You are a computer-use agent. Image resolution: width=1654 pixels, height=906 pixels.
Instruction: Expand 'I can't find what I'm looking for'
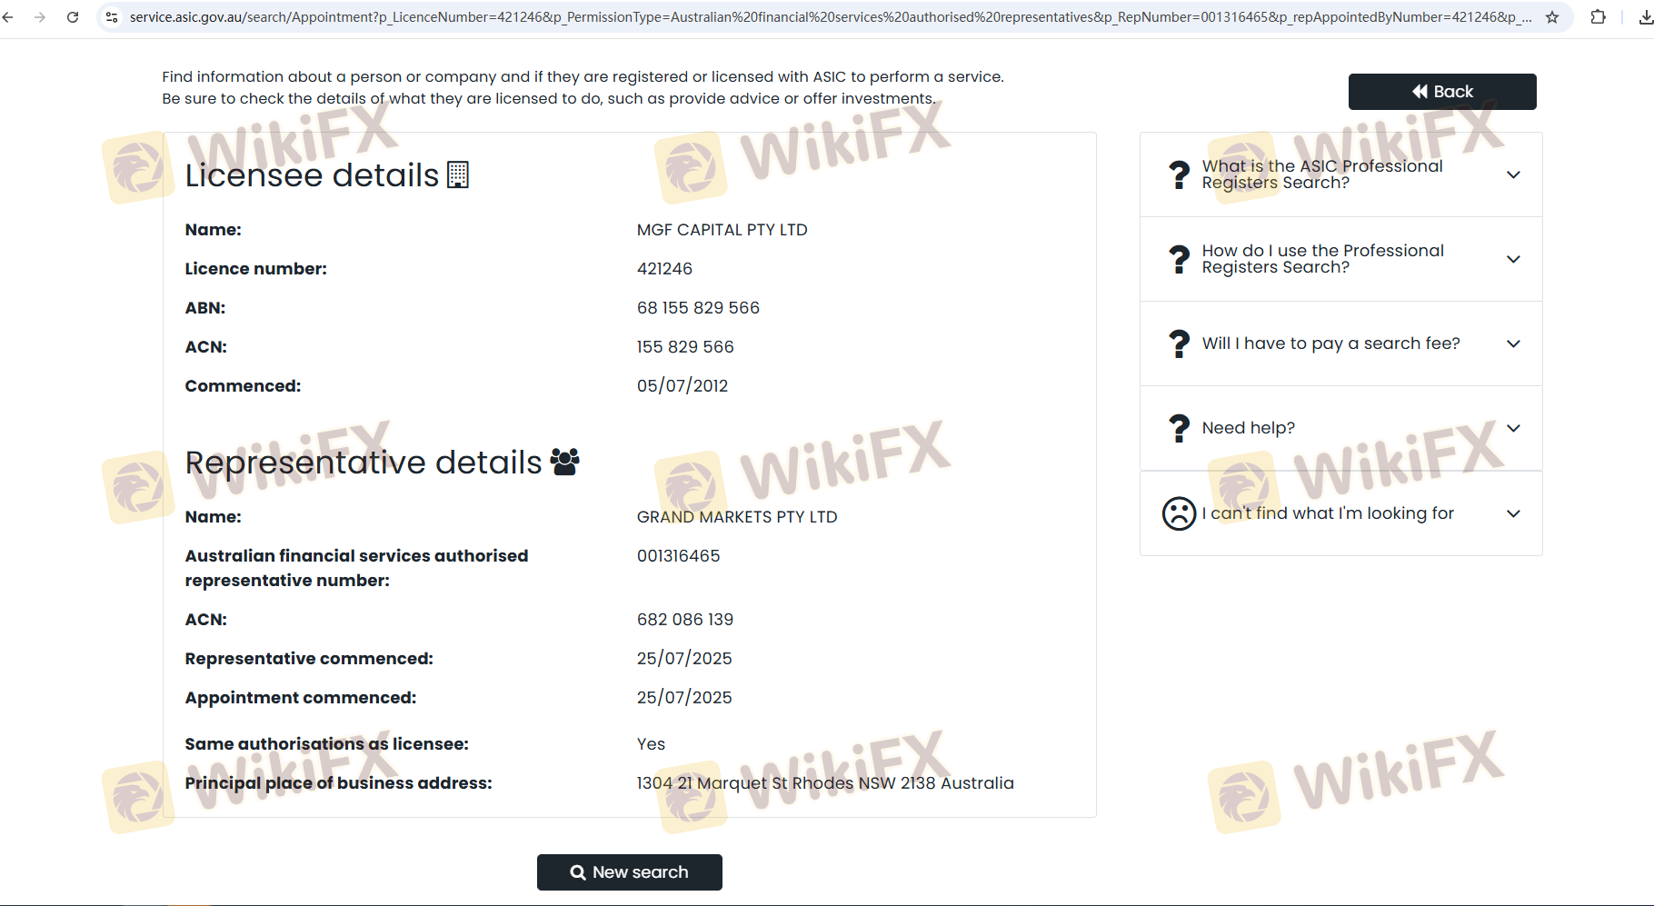coord(1513,513)
